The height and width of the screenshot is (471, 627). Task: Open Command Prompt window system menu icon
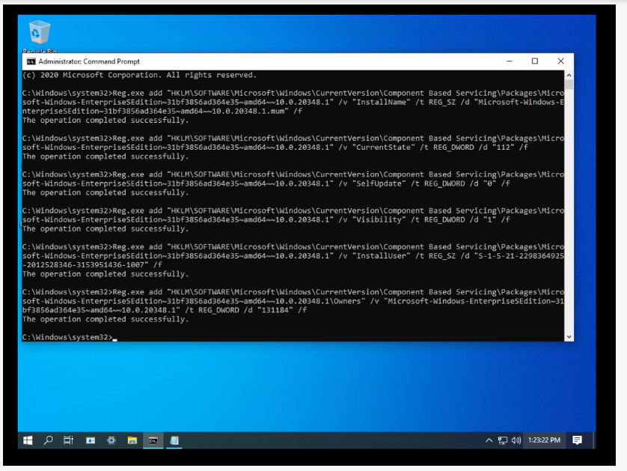tap(31, 61)
